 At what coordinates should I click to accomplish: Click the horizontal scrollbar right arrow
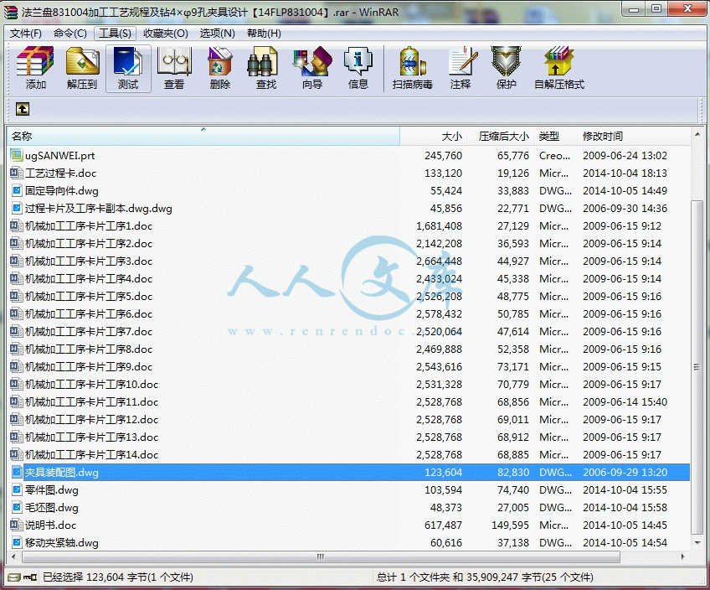pos(683,556)
